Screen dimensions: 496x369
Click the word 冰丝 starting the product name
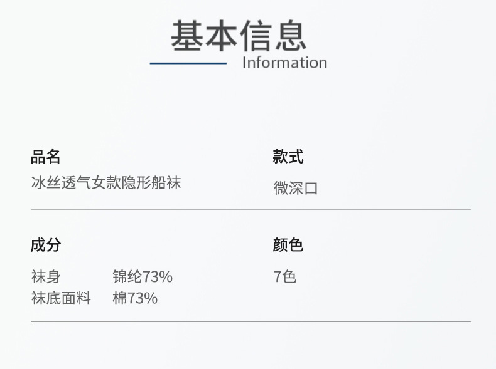tap(46, 183)
